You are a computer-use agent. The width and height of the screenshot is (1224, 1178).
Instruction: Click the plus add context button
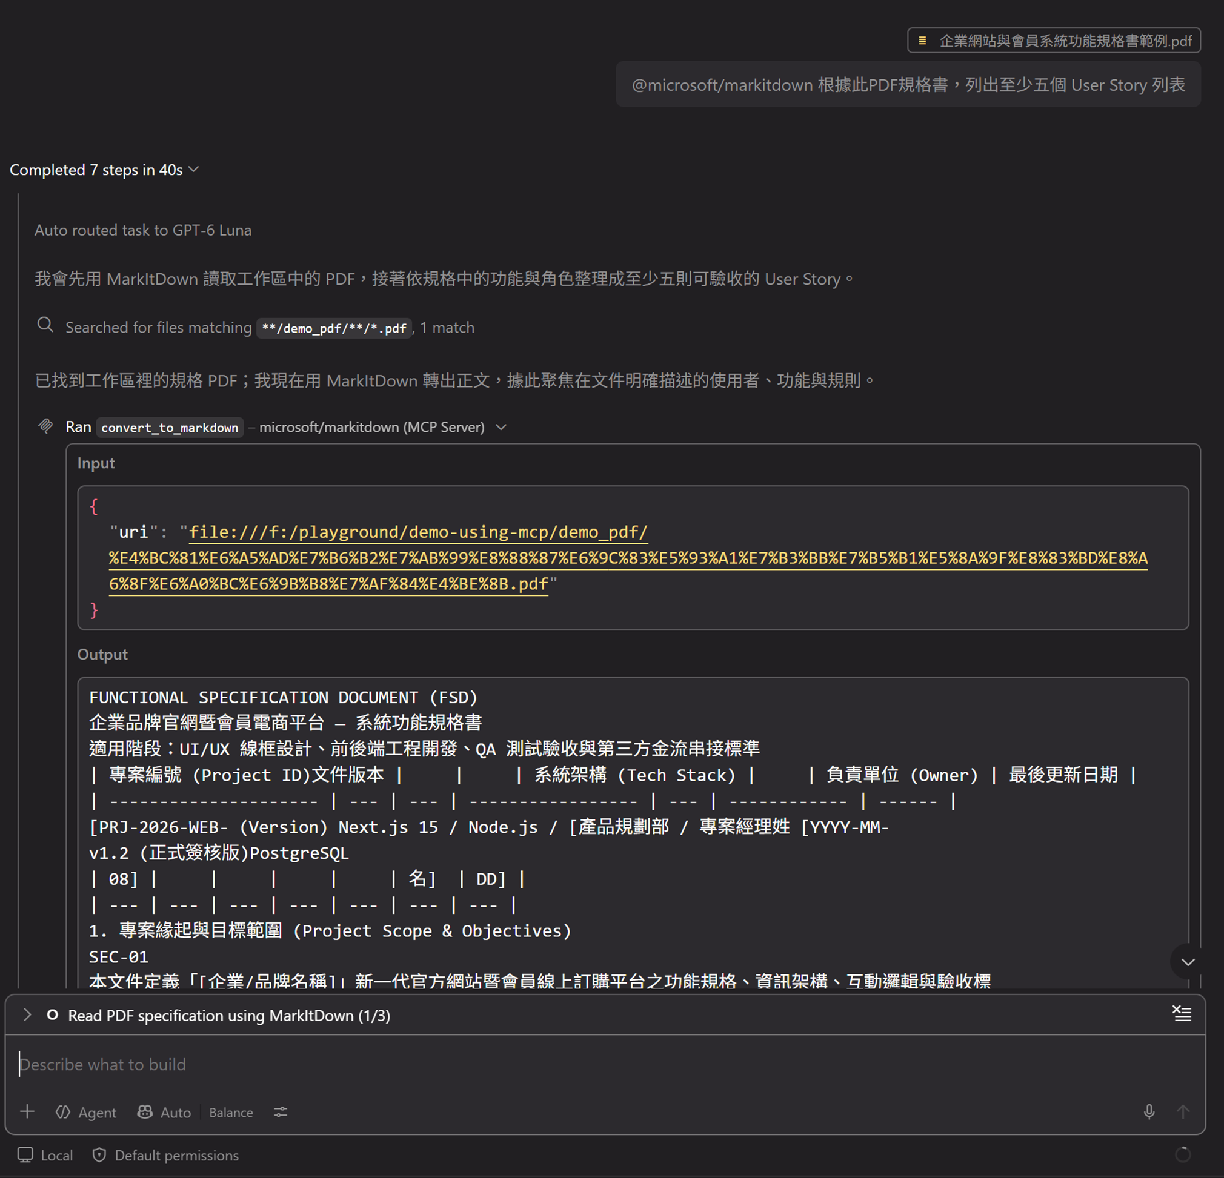coord(27,1112)
